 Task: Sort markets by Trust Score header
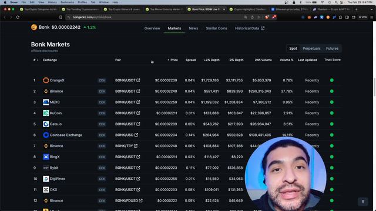333,60
